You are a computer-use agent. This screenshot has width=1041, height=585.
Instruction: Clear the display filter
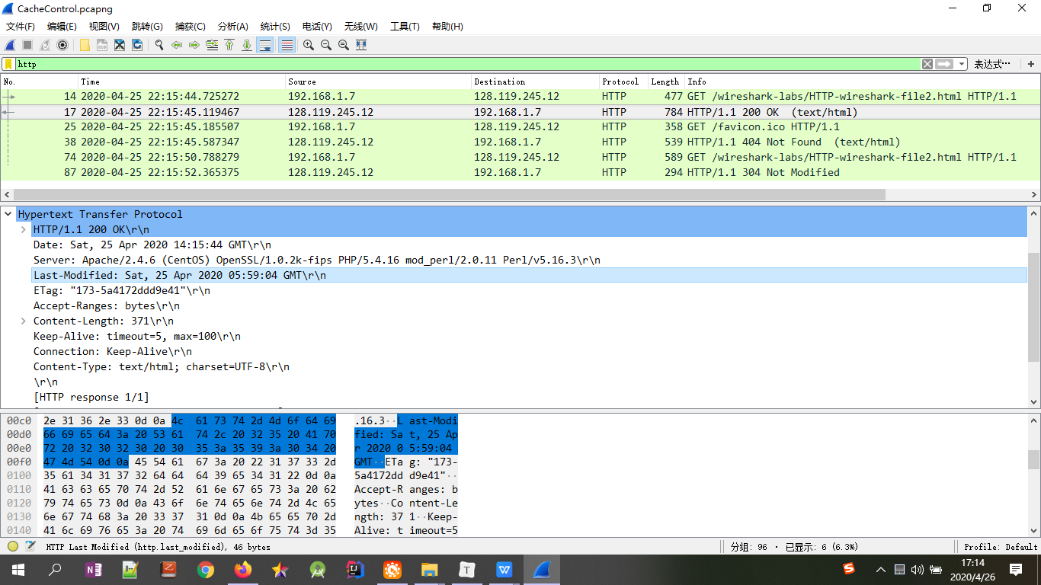927,64
